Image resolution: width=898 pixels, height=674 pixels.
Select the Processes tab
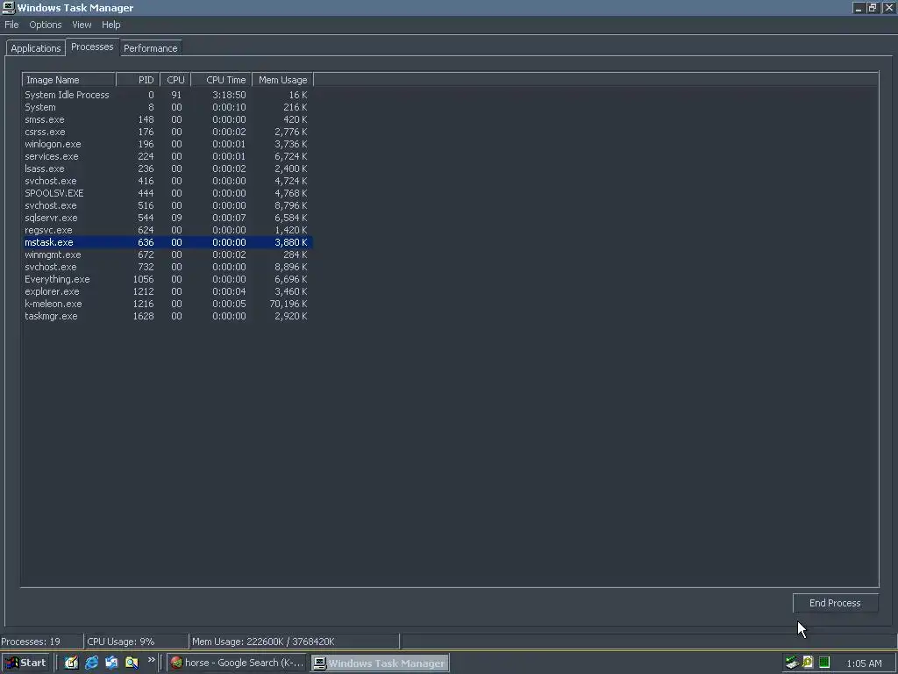92,47
